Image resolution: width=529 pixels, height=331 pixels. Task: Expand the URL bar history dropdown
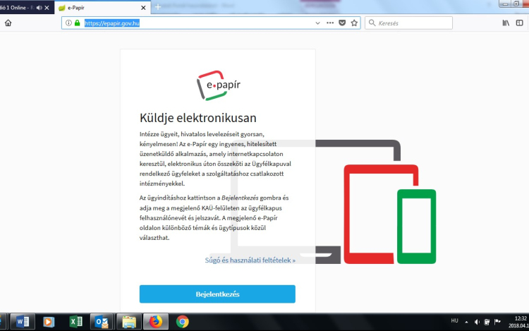pyautogui.click(x=317, y=23)
